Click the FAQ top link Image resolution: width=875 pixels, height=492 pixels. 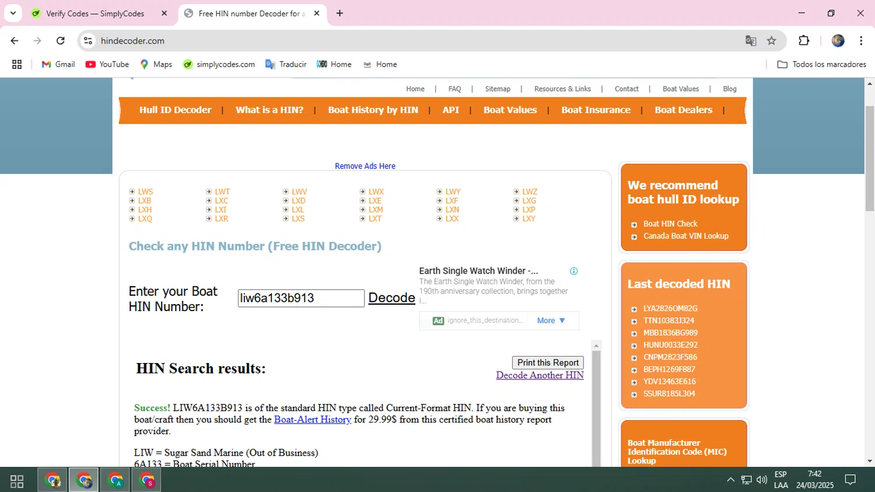(x=454, y=89)
